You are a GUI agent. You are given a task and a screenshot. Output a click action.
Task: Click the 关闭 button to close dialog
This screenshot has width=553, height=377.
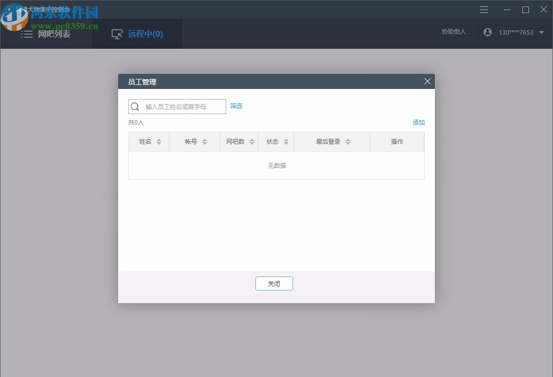[274, 283]
